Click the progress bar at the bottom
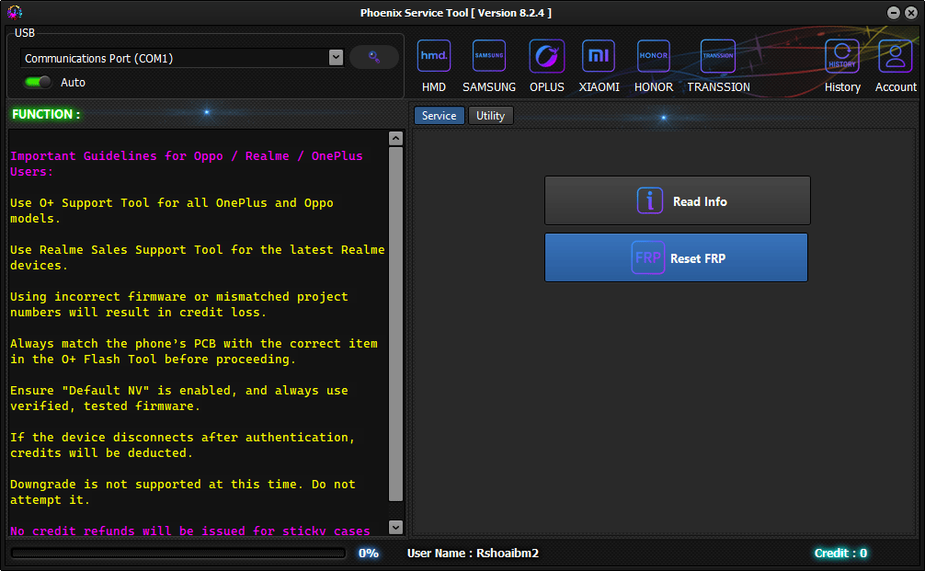This screenshot has height=571, width=925. point(178,554)
